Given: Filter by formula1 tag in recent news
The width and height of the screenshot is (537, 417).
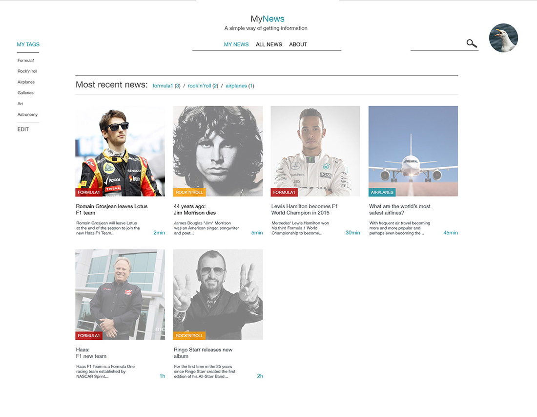Looking at the screenshot, I should coord(163,86).
